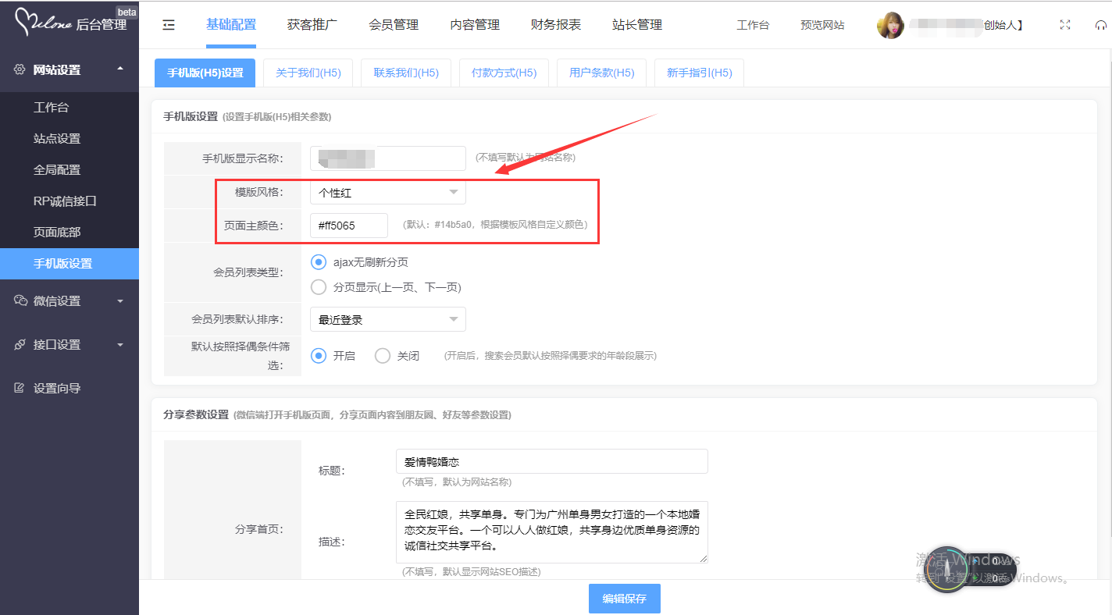The image size is (1112, 615).
Task: Click the 网站设置 gear icon
Action: coord(20,69)
